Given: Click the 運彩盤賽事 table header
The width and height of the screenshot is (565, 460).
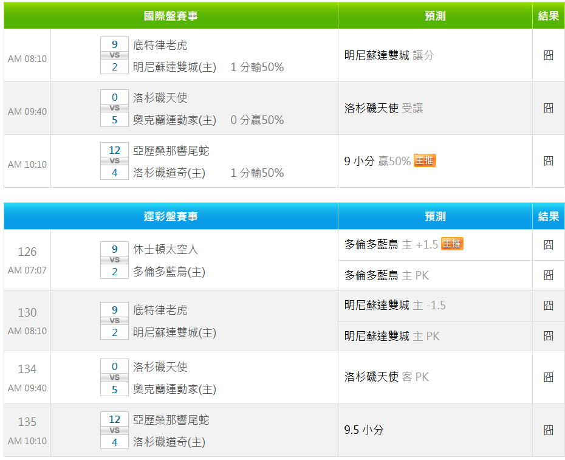Looking at the screenshot, I should coord(171,216).
